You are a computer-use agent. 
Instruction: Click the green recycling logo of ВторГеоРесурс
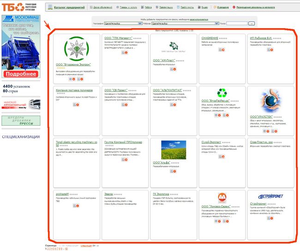pos(222,93)
